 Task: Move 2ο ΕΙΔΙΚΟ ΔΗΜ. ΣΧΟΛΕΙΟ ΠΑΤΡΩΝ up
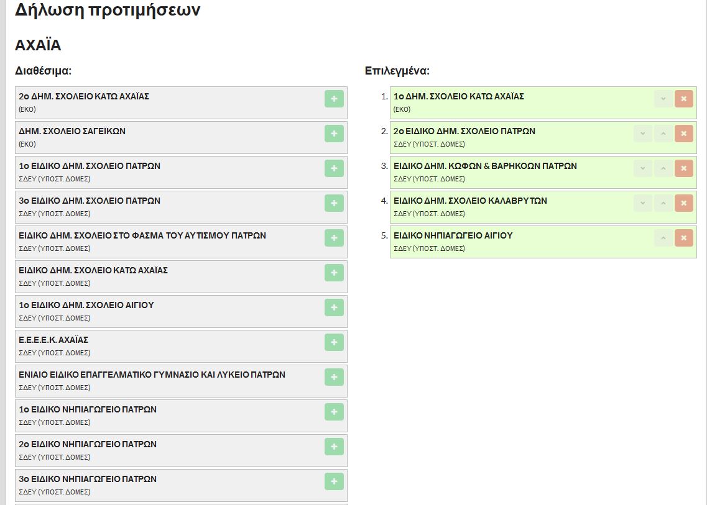click(x=663, y=134)
